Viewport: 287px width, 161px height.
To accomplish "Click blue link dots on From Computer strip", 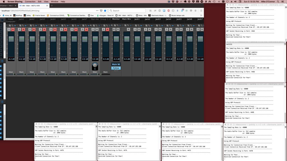I will 15,25.
